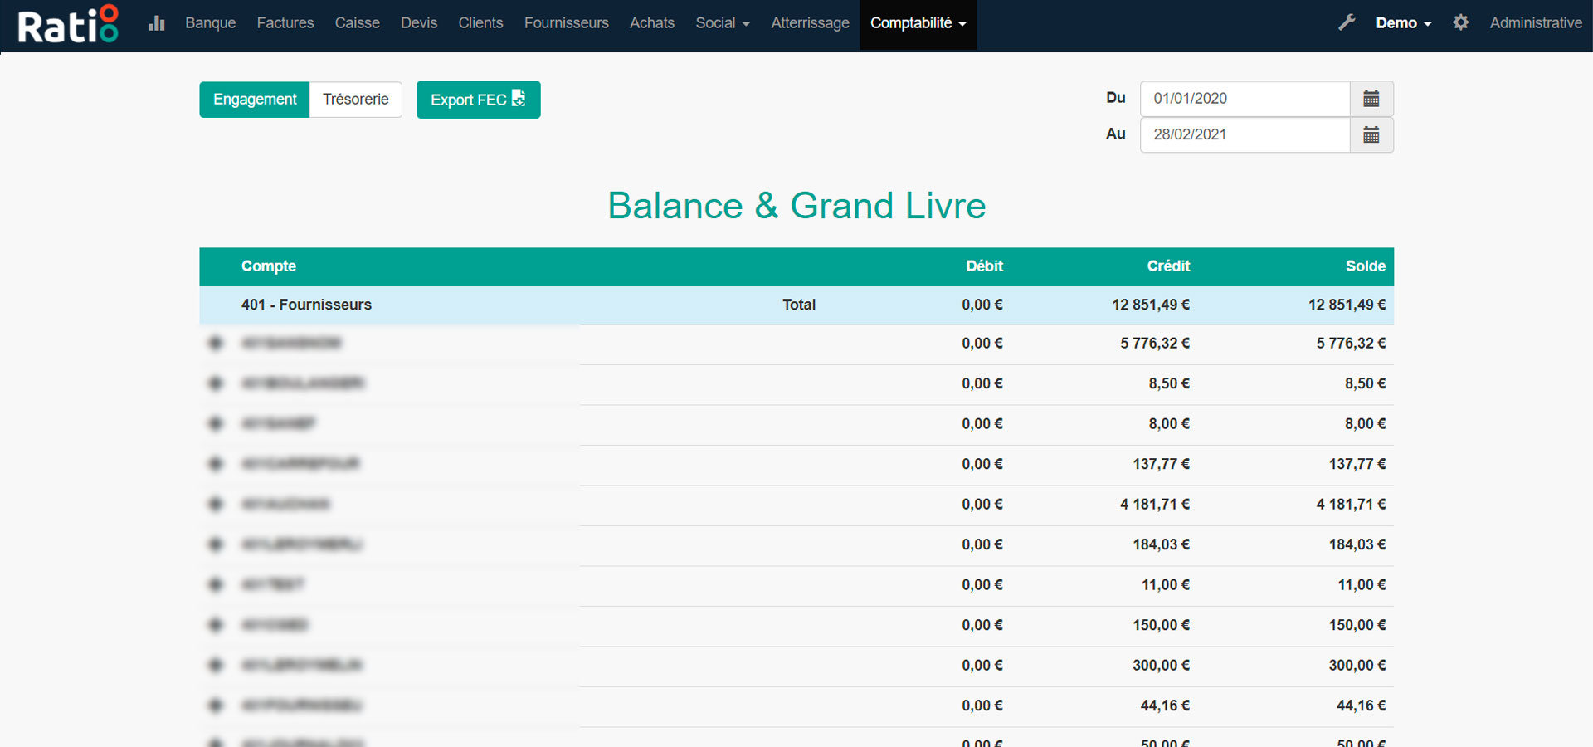The width and height of the screenshot is (1593, 747).
Task: Open the Social dropdown menu
Action: coord(722,23)
